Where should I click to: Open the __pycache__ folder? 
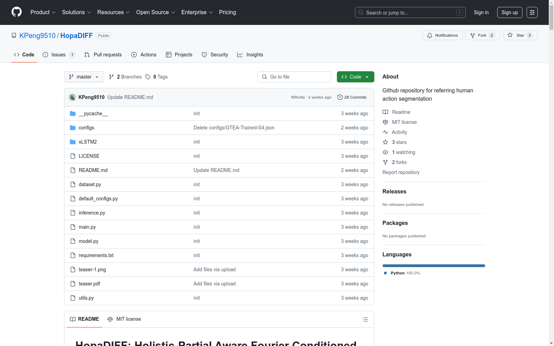[93, 113]
